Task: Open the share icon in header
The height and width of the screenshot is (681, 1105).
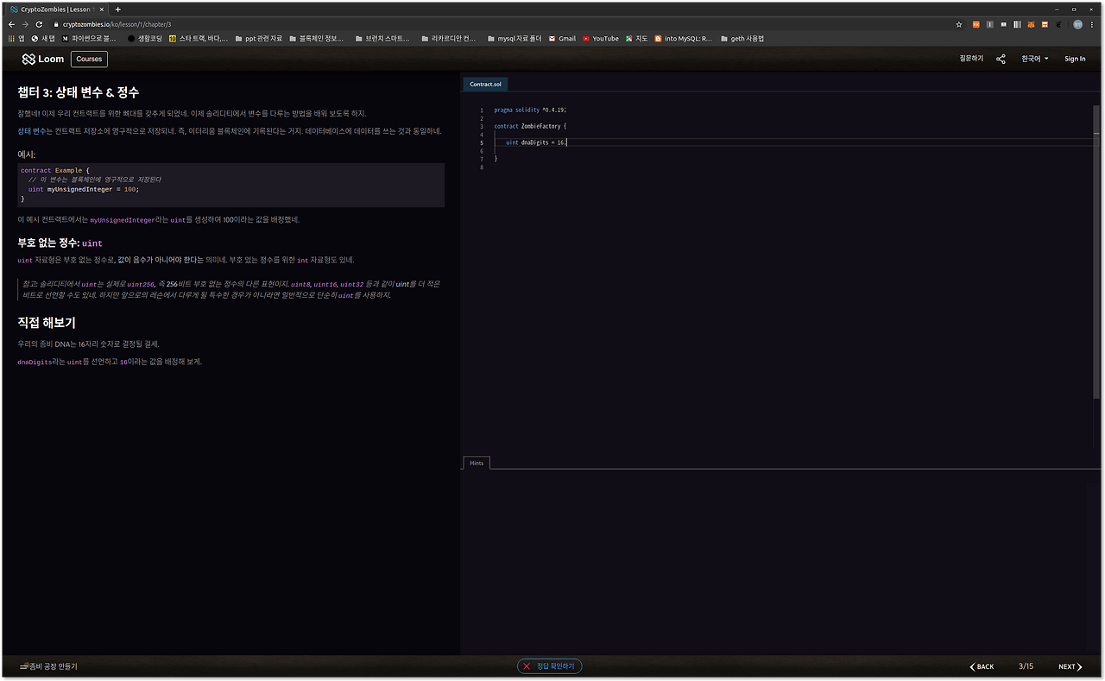Action: (1001, 59)
